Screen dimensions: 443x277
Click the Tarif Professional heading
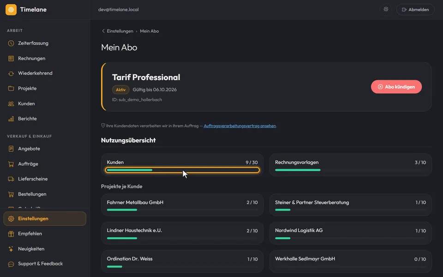[146, 77]
